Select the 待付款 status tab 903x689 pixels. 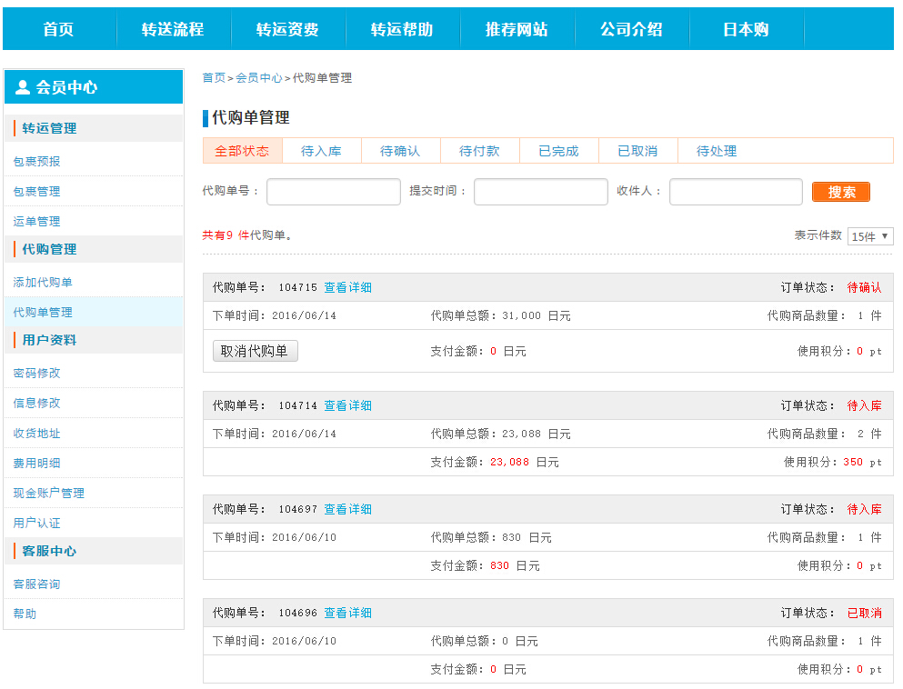[479, 151]
